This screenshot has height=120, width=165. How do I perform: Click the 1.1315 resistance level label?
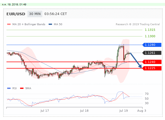coord(150,30)
